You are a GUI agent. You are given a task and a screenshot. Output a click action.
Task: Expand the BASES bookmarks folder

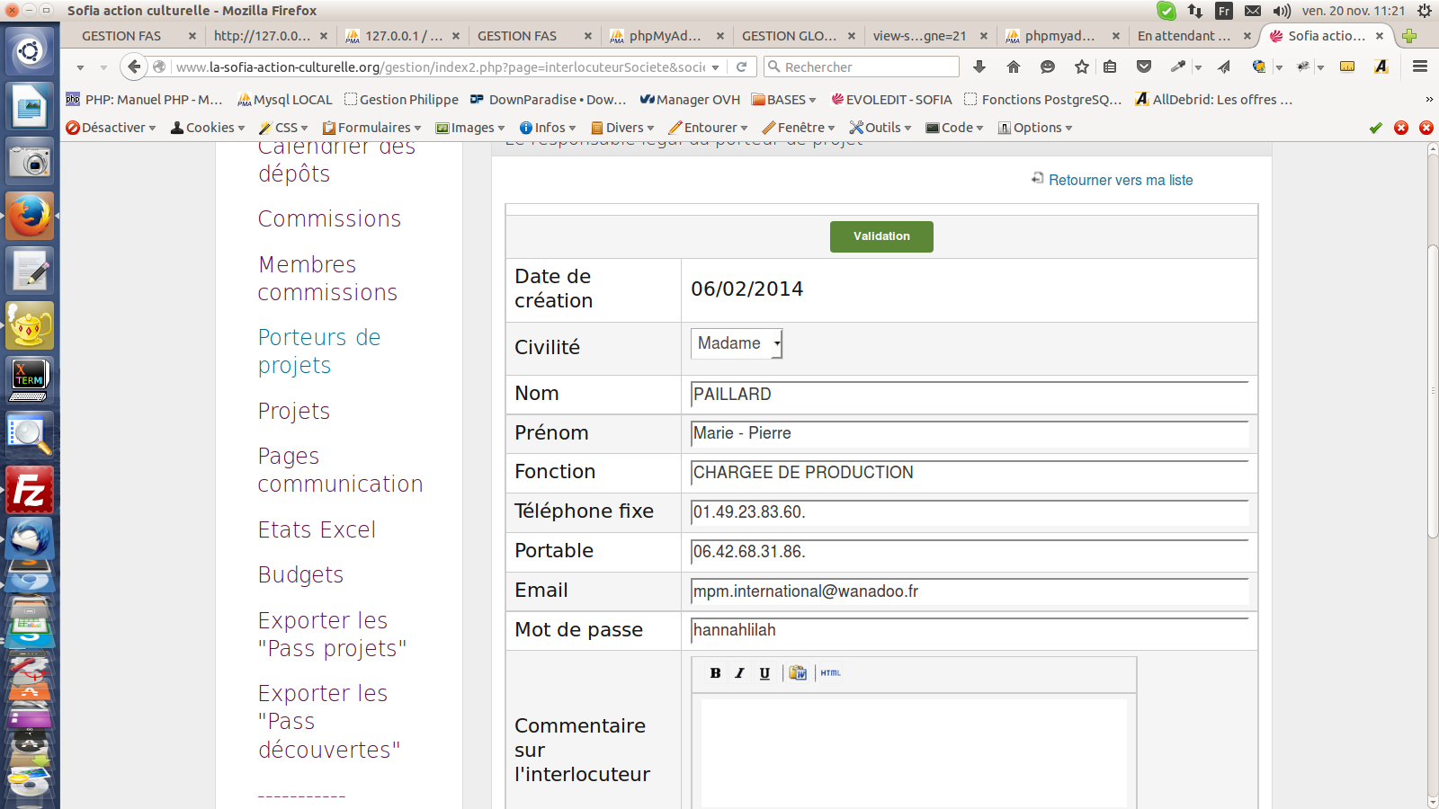tap(784, 100)
